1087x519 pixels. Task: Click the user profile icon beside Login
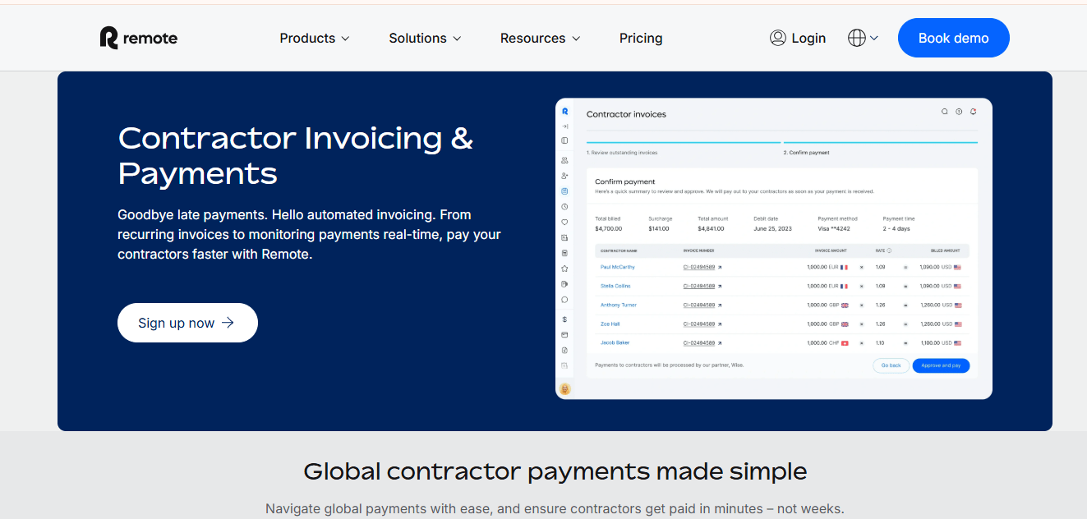[777, 38]
